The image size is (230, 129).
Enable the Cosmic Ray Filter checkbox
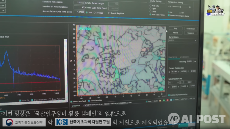[x=109, y=13]
